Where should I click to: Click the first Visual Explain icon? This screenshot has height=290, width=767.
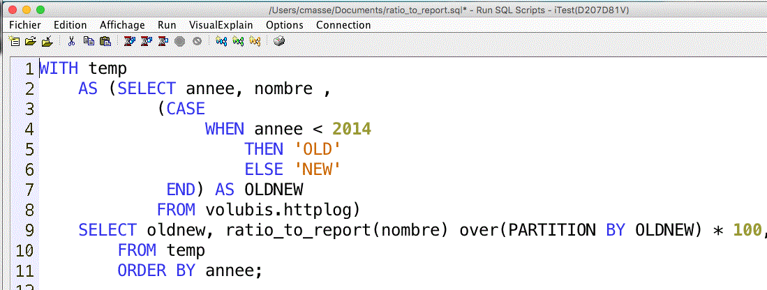pyautogui.click(x=221, y=41)
